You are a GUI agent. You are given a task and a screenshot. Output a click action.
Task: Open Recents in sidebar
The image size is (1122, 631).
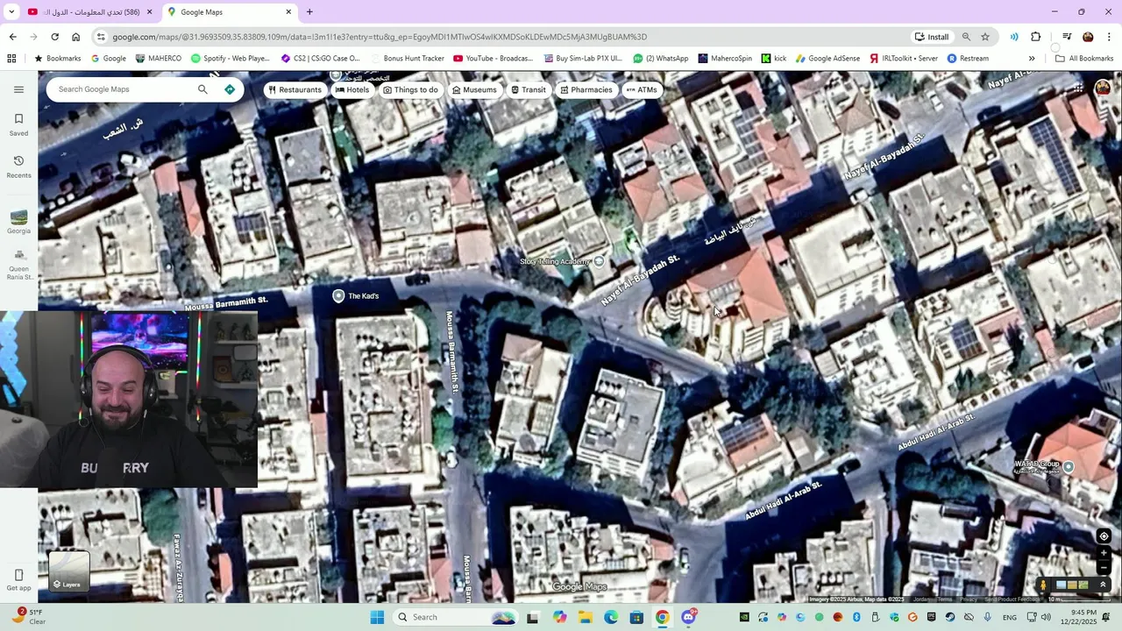(18, 167)
